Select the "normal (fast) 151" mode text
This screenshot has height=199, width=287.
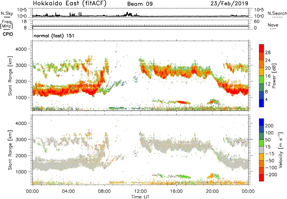coord(54,36)
